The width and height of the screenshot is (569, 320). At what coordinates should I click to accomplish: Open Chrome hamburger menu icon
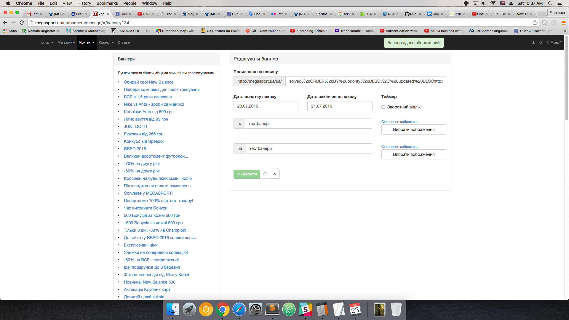click(x=563, y=23)
